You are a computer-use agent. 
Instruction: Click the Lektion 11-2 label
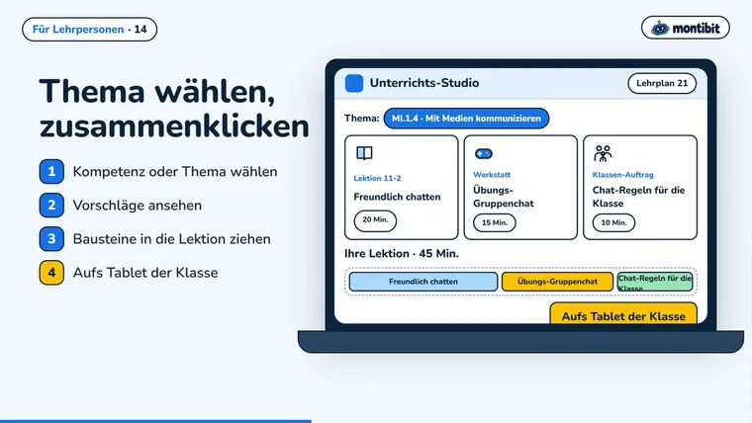pos(377,178)
